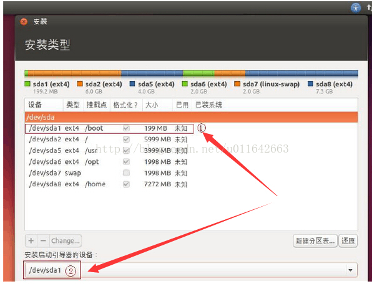Select the /dev/sda disk header row
Viewport: 372px width, 284px height.
191,117
